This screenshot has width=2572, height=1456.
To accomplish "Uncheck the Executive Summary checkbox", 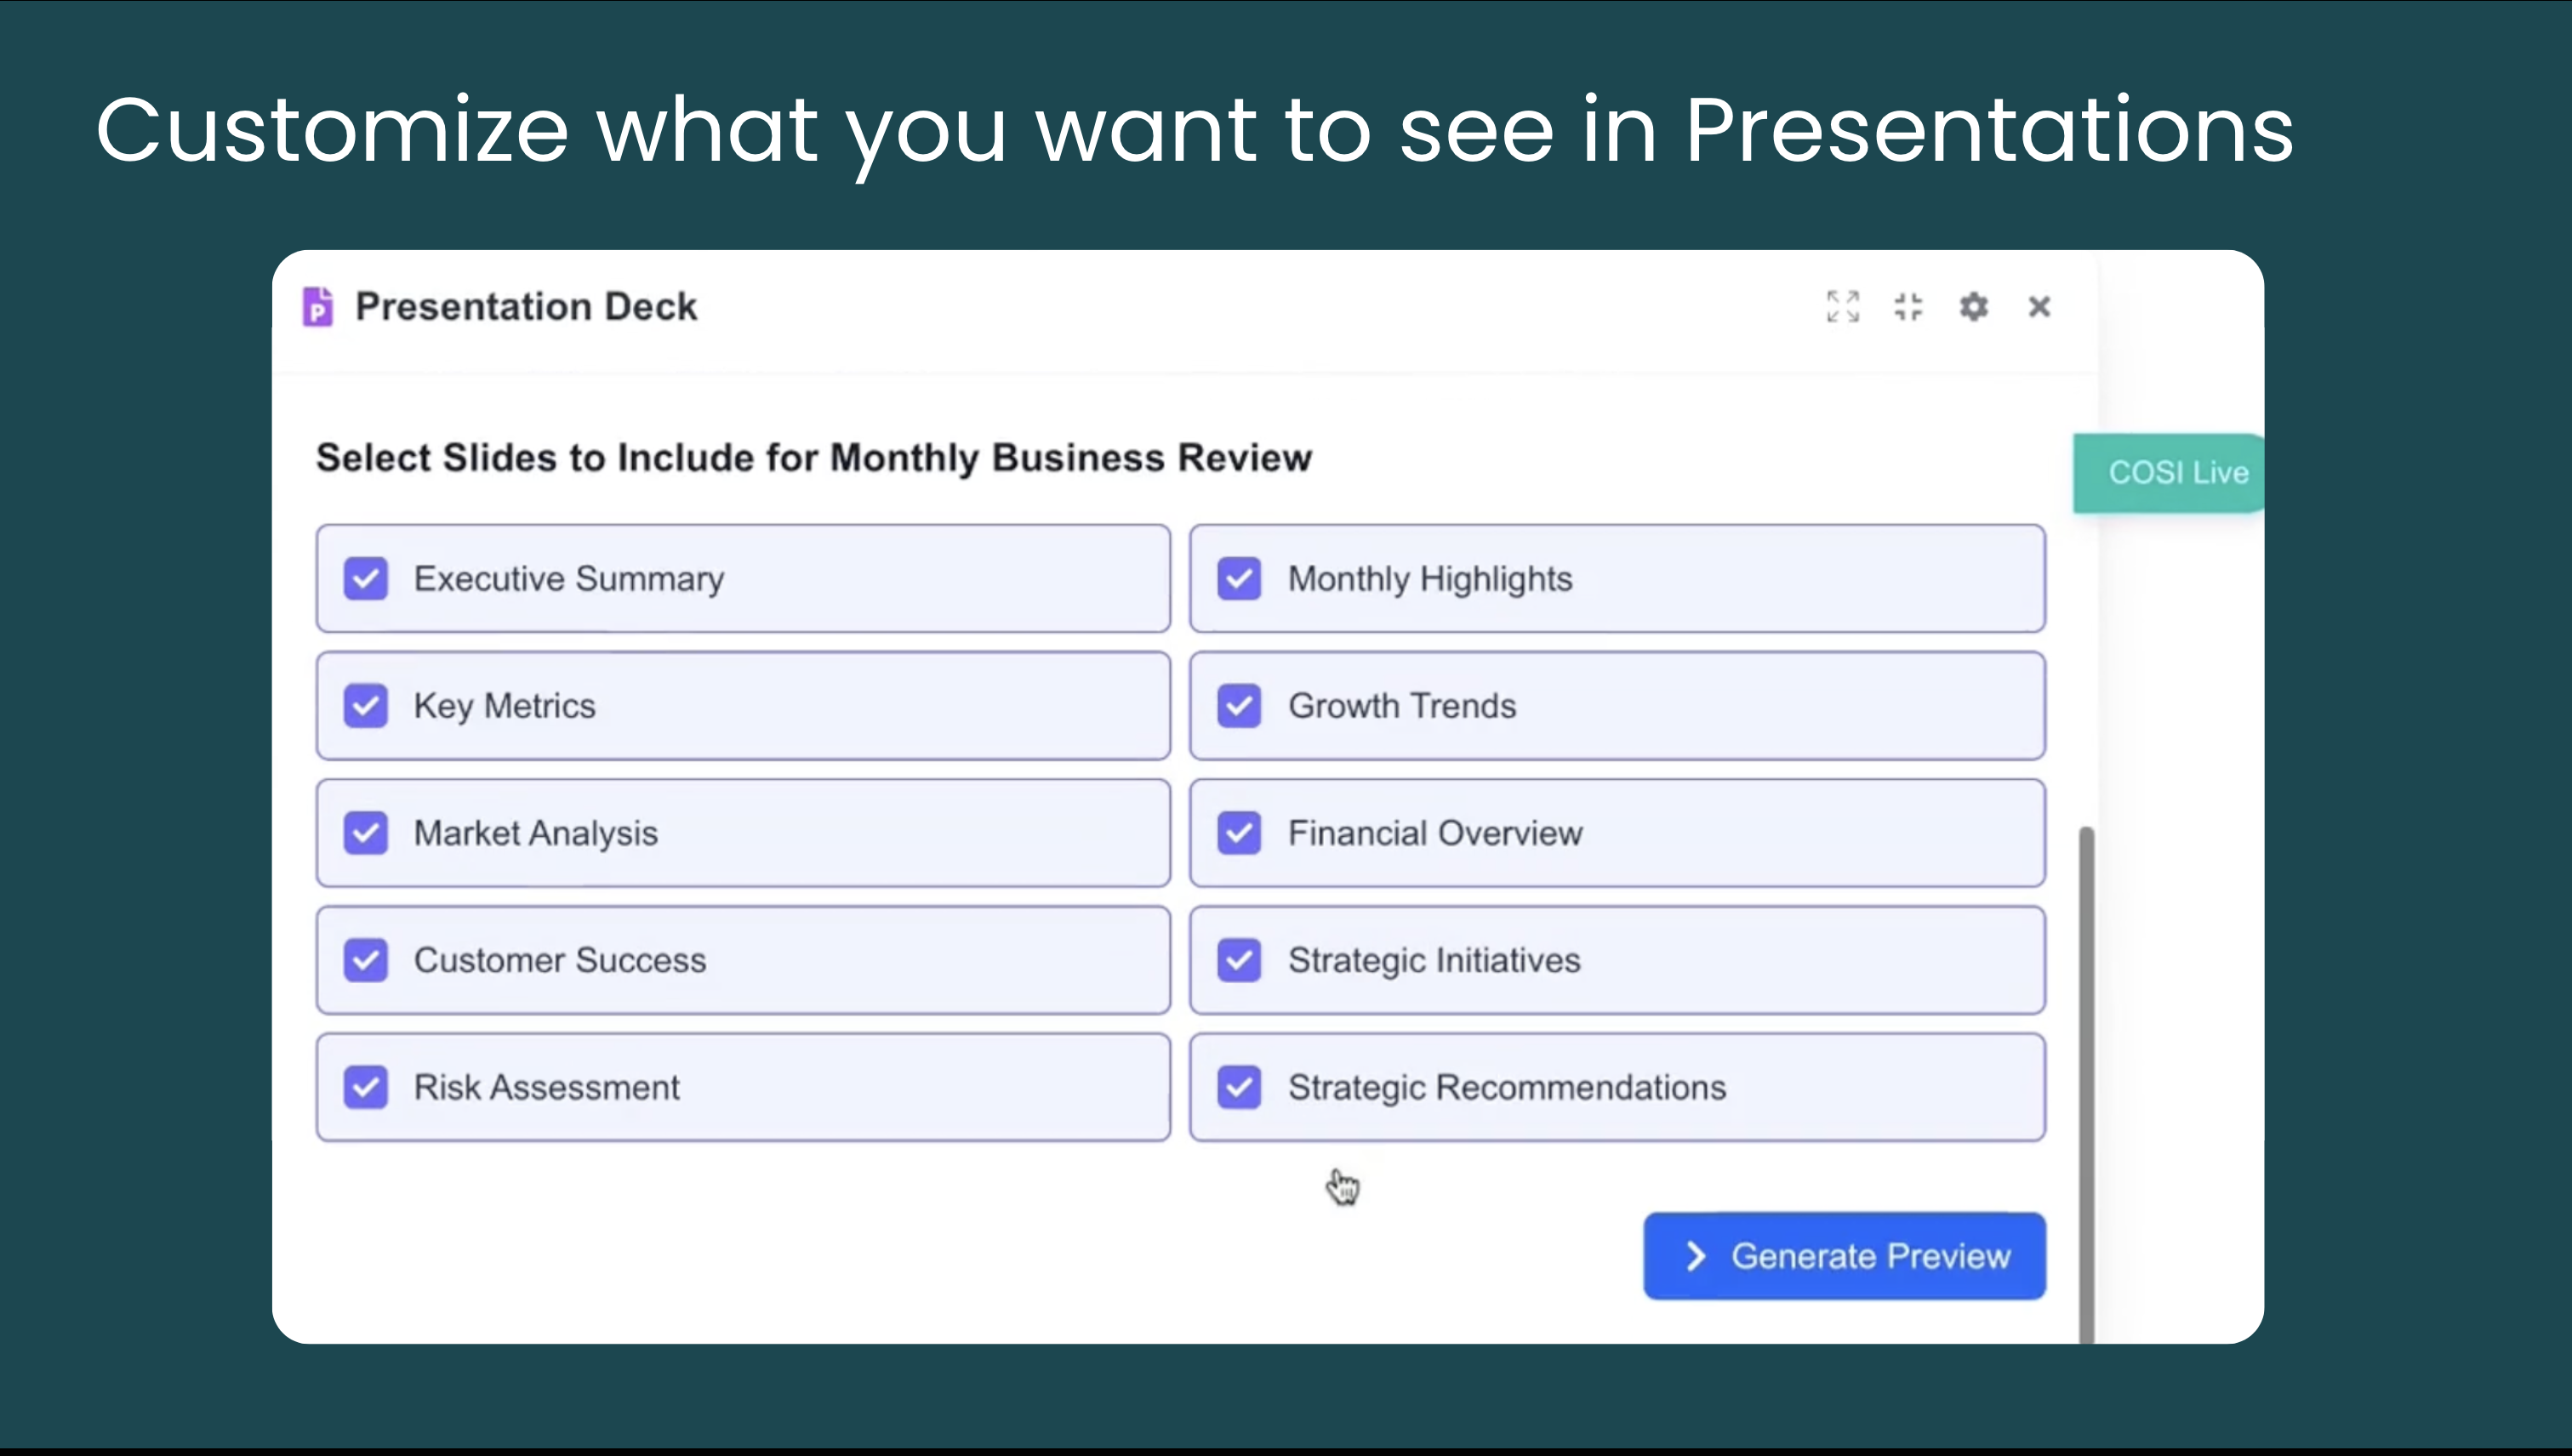I will click(365, 578).
